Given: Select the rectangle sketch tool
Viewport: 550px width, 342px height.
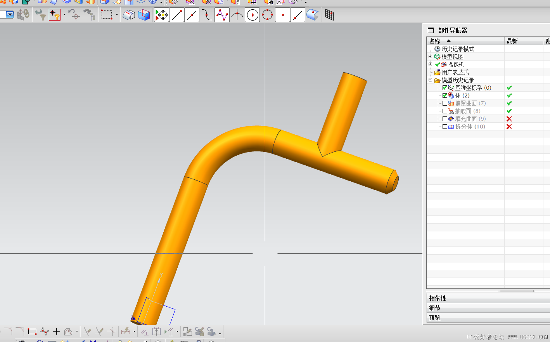Looking at the screenshot, I should (x=32, y=332).
